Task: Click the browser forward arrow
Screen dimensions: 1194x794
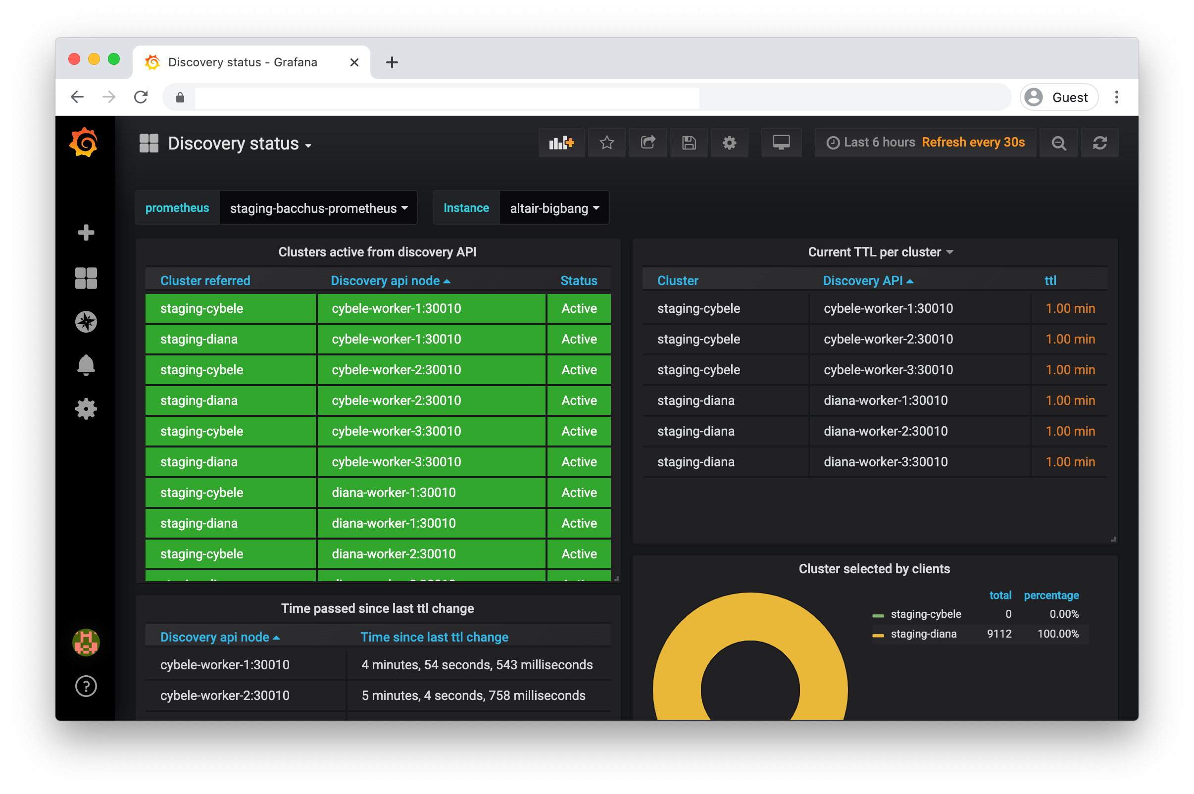Action: click(109, 97)
